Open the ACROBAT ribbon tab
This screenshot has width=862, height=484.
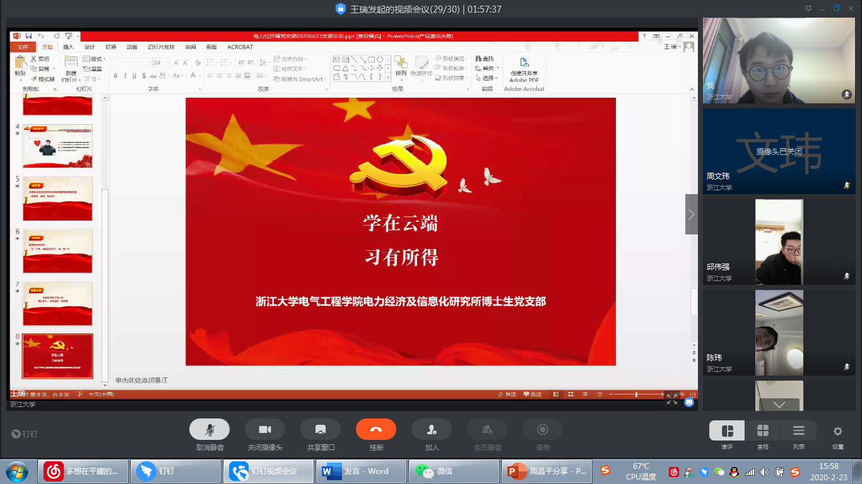click(240, 46)
